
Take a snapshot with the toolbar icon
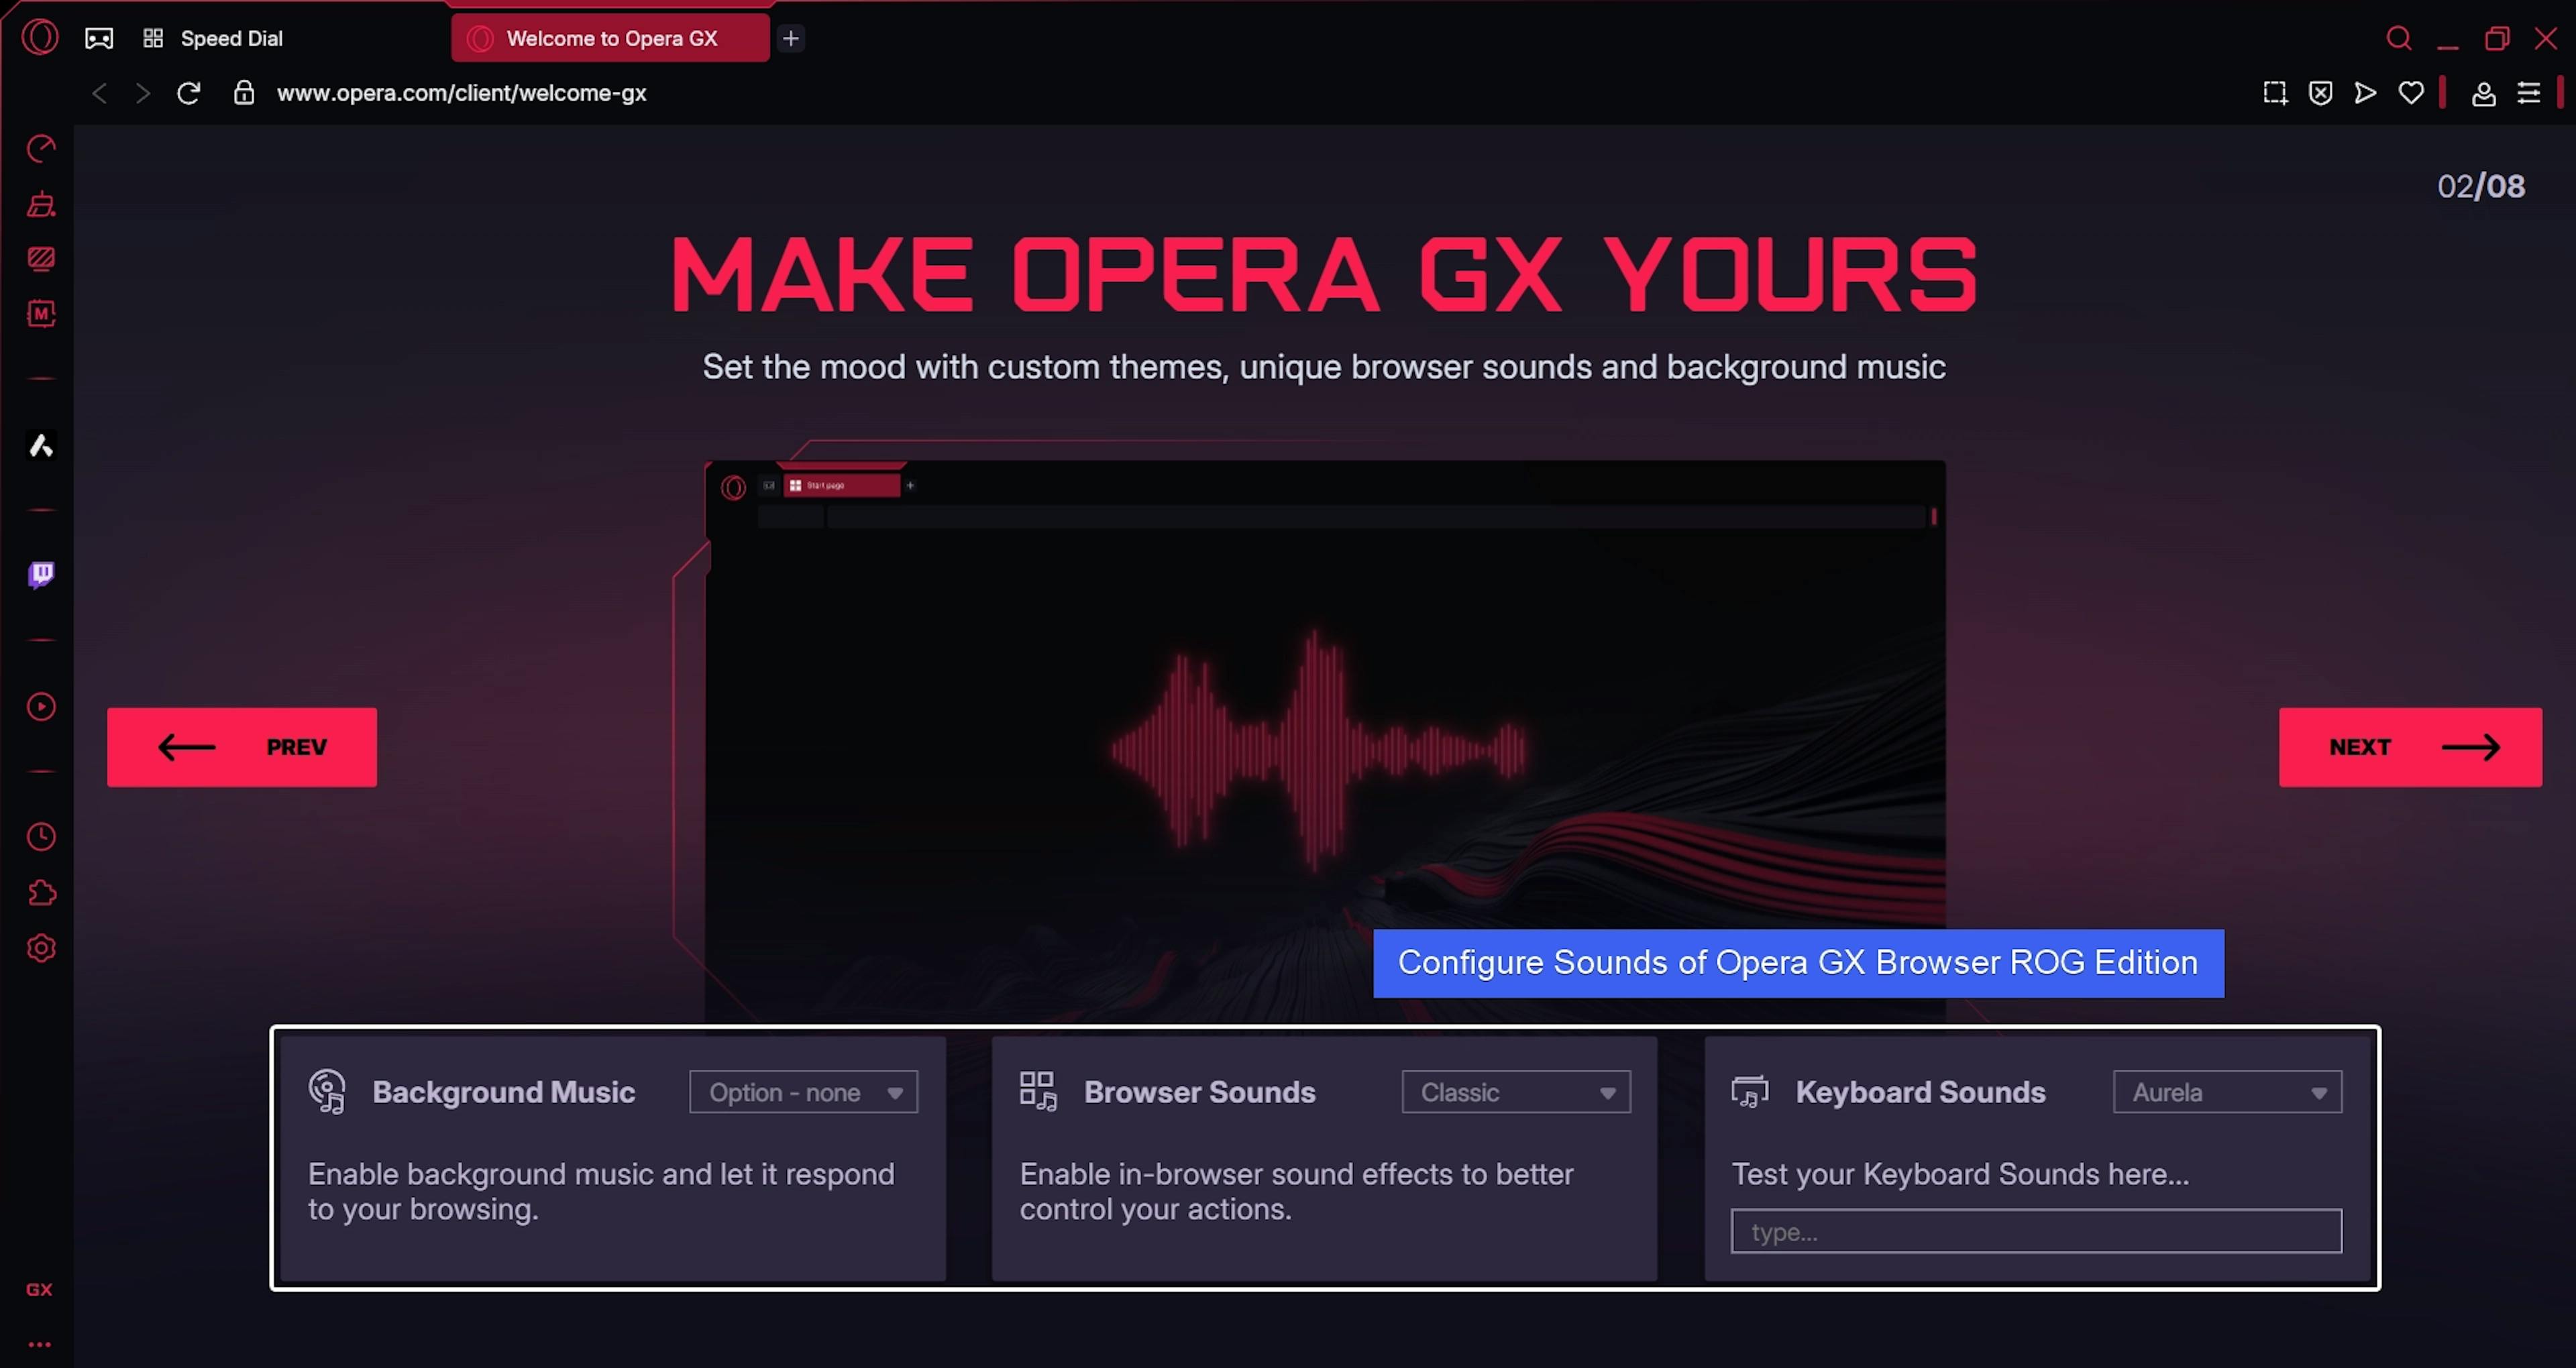coord(2275,93)
